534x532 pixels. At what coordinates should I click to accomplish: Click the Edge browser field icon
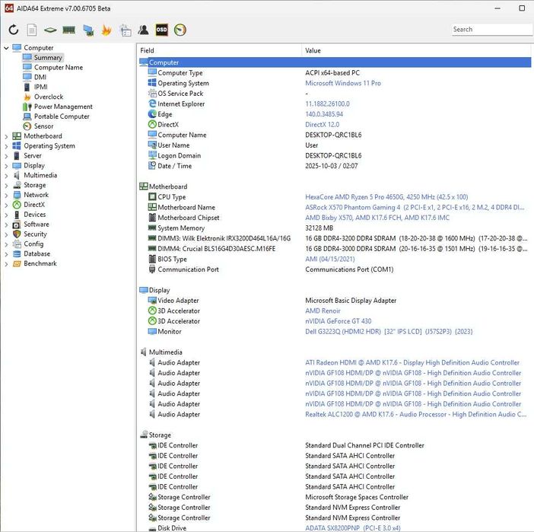click(x=152, y=114)
